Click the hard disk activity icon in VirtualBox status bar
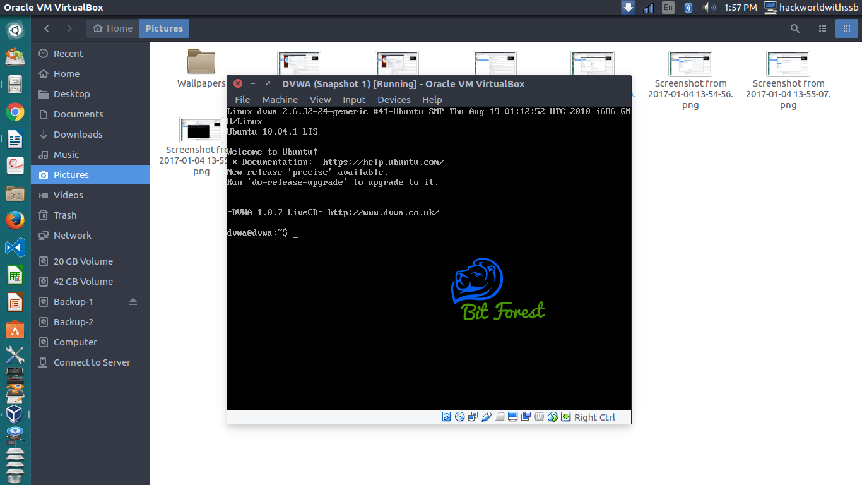Image resolution: width=862 pixels, height=485 pixels. click(447, 417)
